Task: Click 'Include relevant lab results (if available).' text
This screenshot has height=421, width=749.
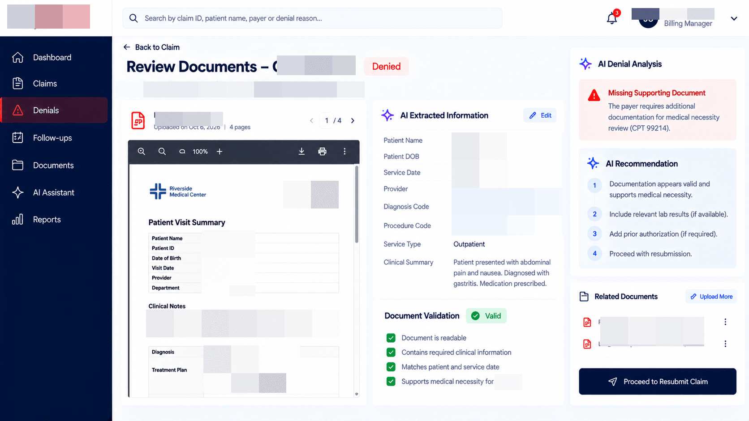Action: tap(668, 214)
